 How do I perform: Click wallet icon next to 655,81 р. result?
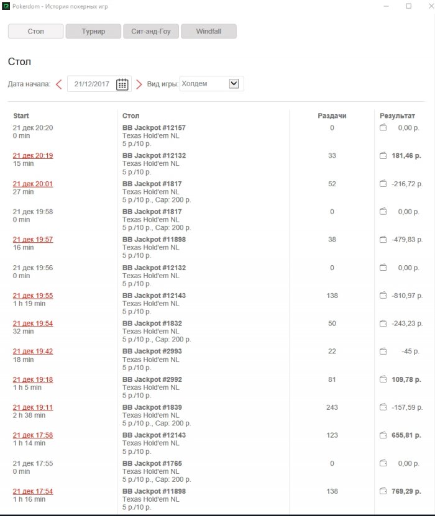point(383,435)
